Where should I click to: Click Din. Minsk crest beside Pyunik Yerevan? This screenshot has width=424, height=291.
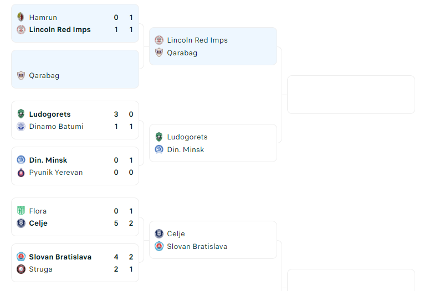[x=21, y=160]
